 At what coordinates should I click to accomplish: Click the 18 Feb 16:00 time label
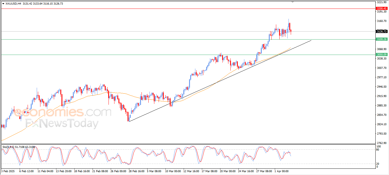(82, 172)
